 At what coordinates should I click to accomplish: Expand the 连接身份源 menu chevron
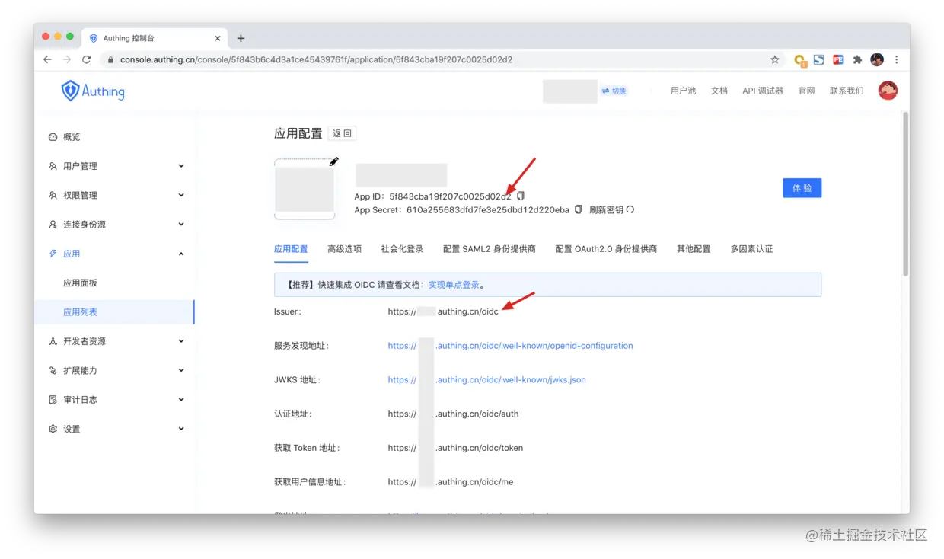point(181,225)
